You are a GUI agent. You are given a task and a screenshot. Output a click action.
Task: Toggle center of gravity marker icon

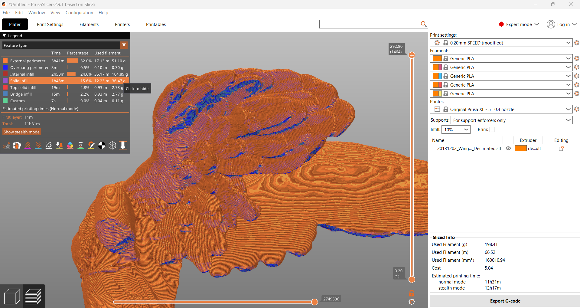pyautogui.click(x=102, y=146)
